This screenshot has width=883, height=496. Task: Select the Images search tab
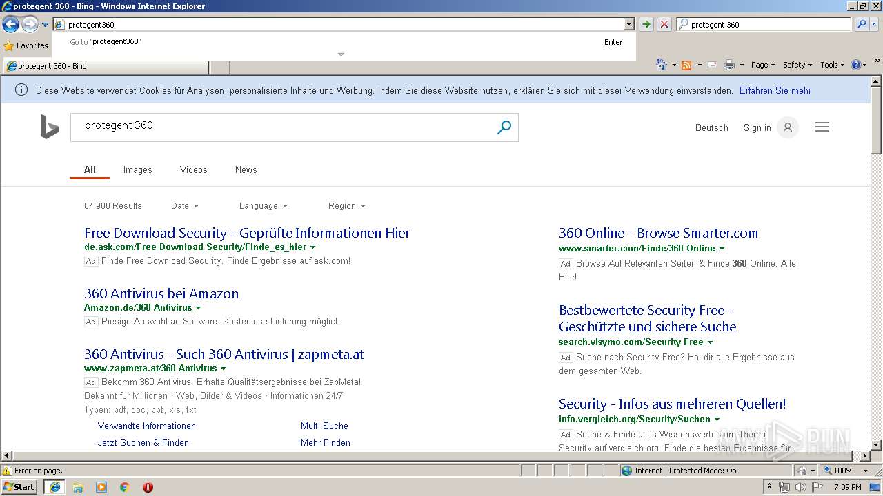pos(137,169)
